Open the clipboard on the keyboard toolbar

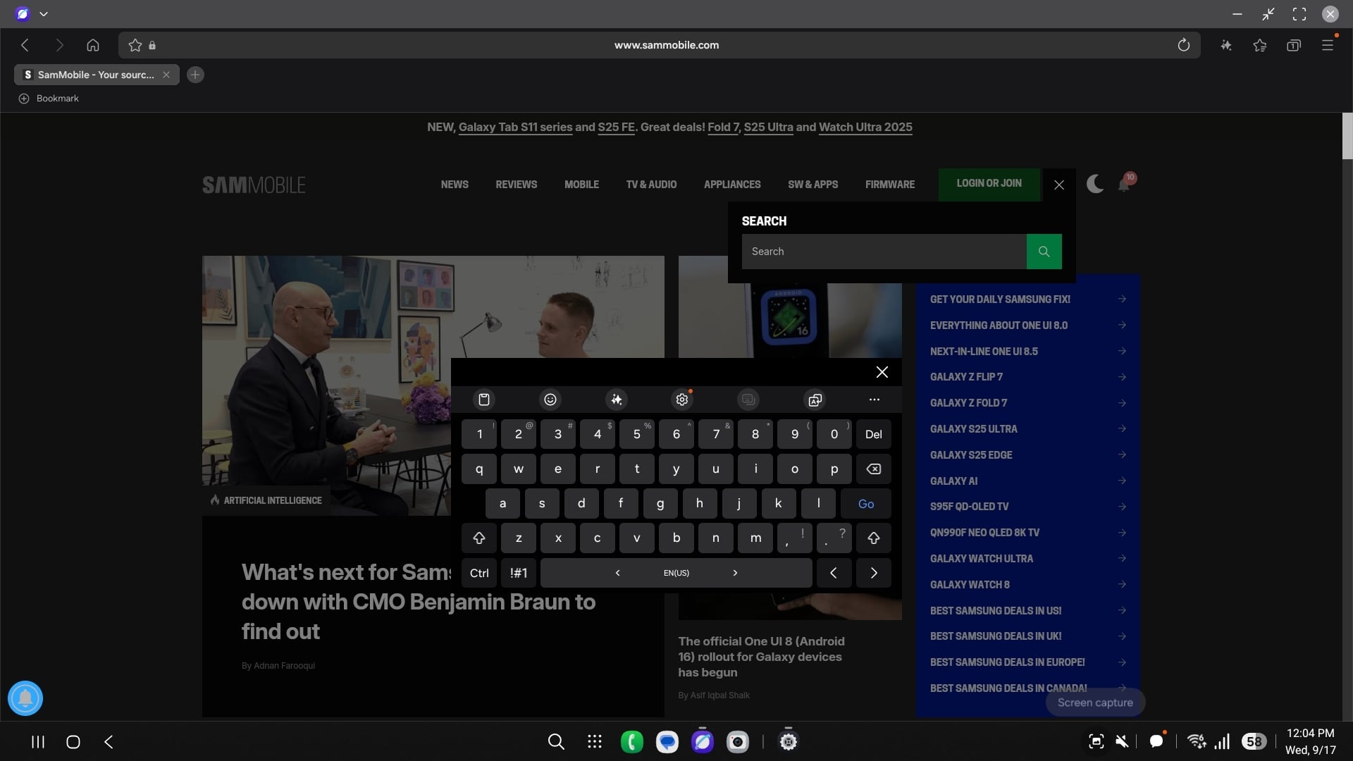(484, 400)
